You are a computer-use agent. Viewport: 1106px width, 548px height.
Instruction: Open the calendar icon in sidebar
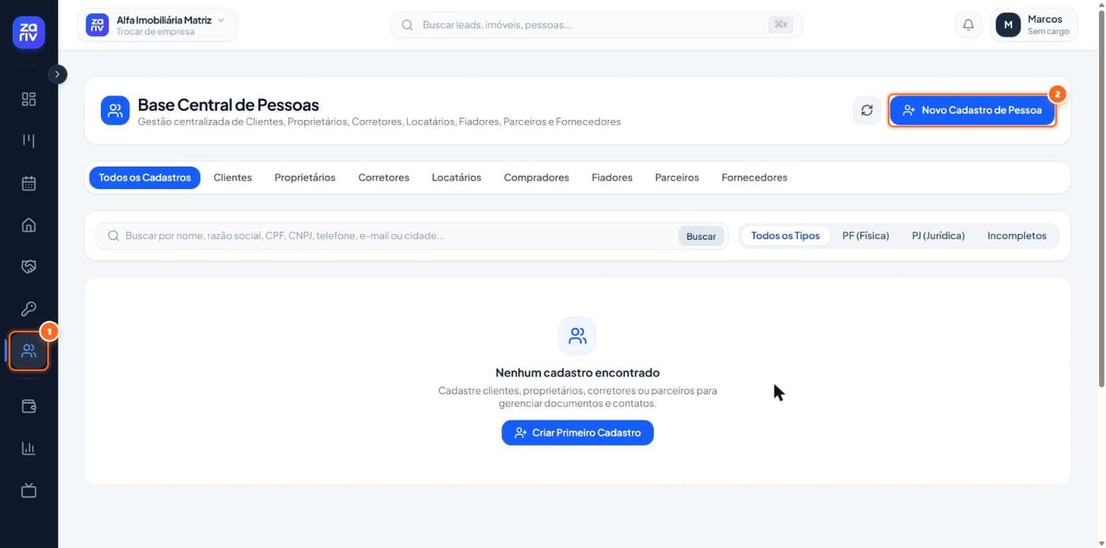(28, 183)
